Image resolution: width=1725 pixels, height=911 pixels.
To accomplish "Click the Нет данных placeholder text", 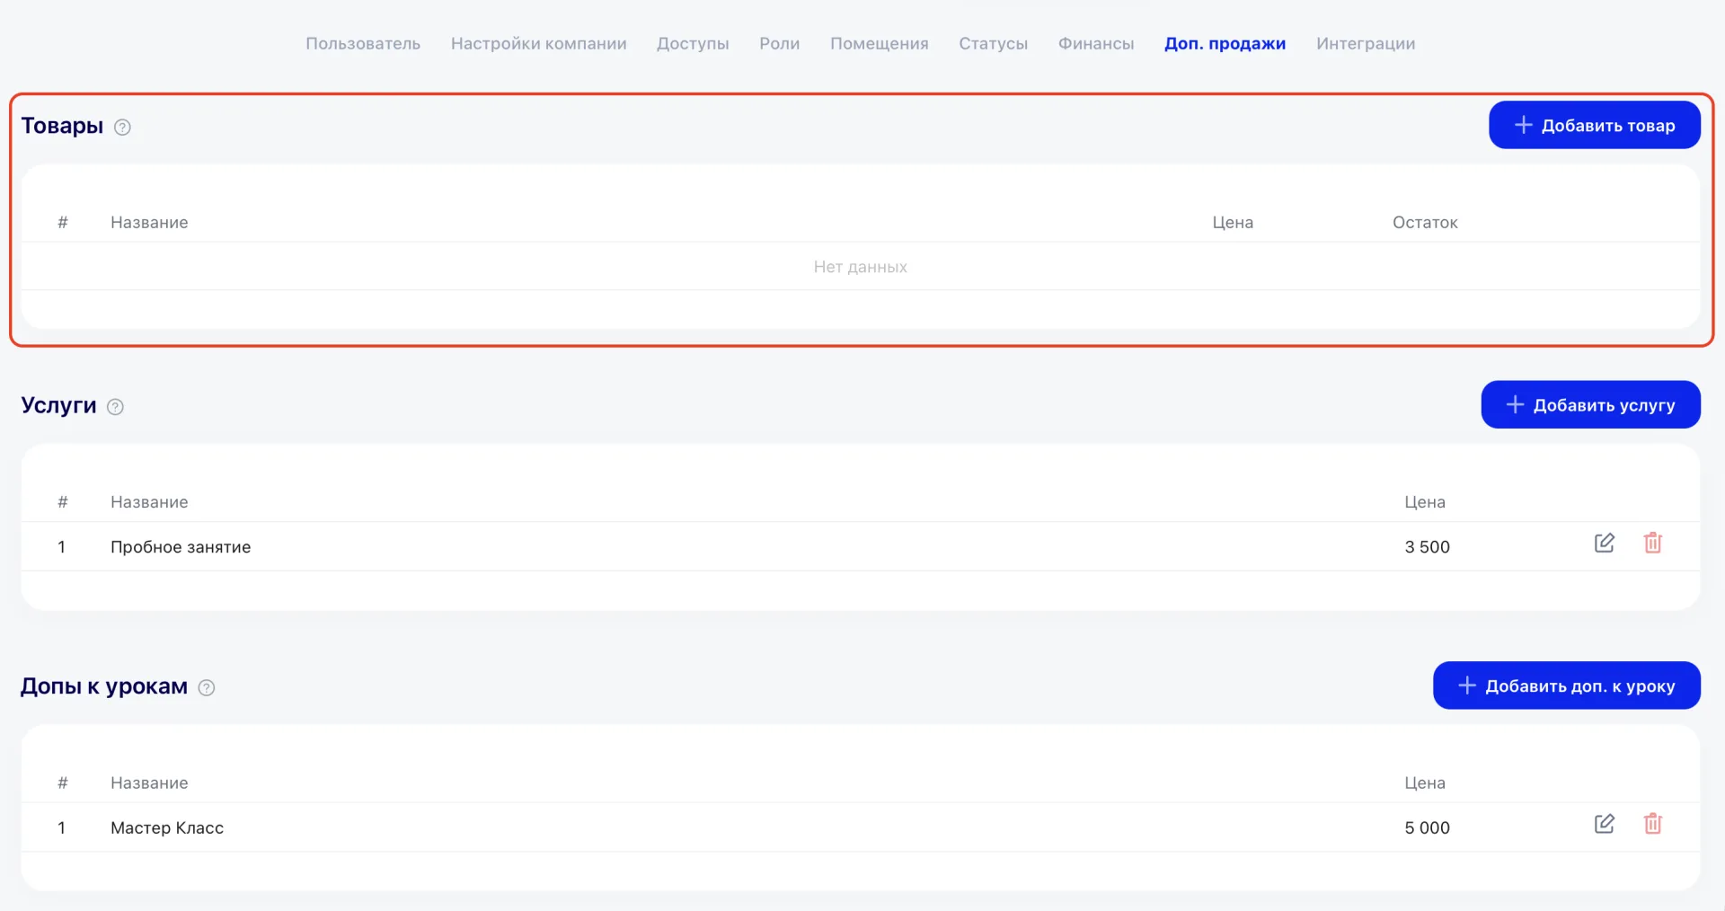I will (861, 267).
